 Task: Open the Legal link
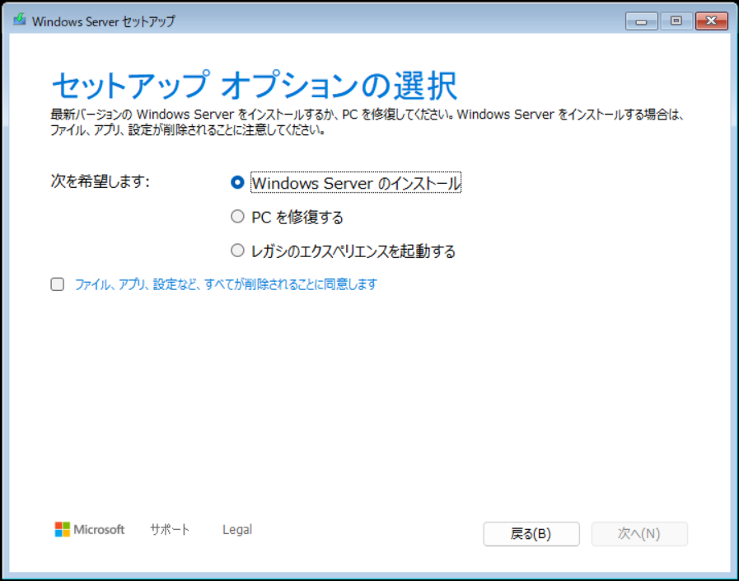click(x=237, y=530)
